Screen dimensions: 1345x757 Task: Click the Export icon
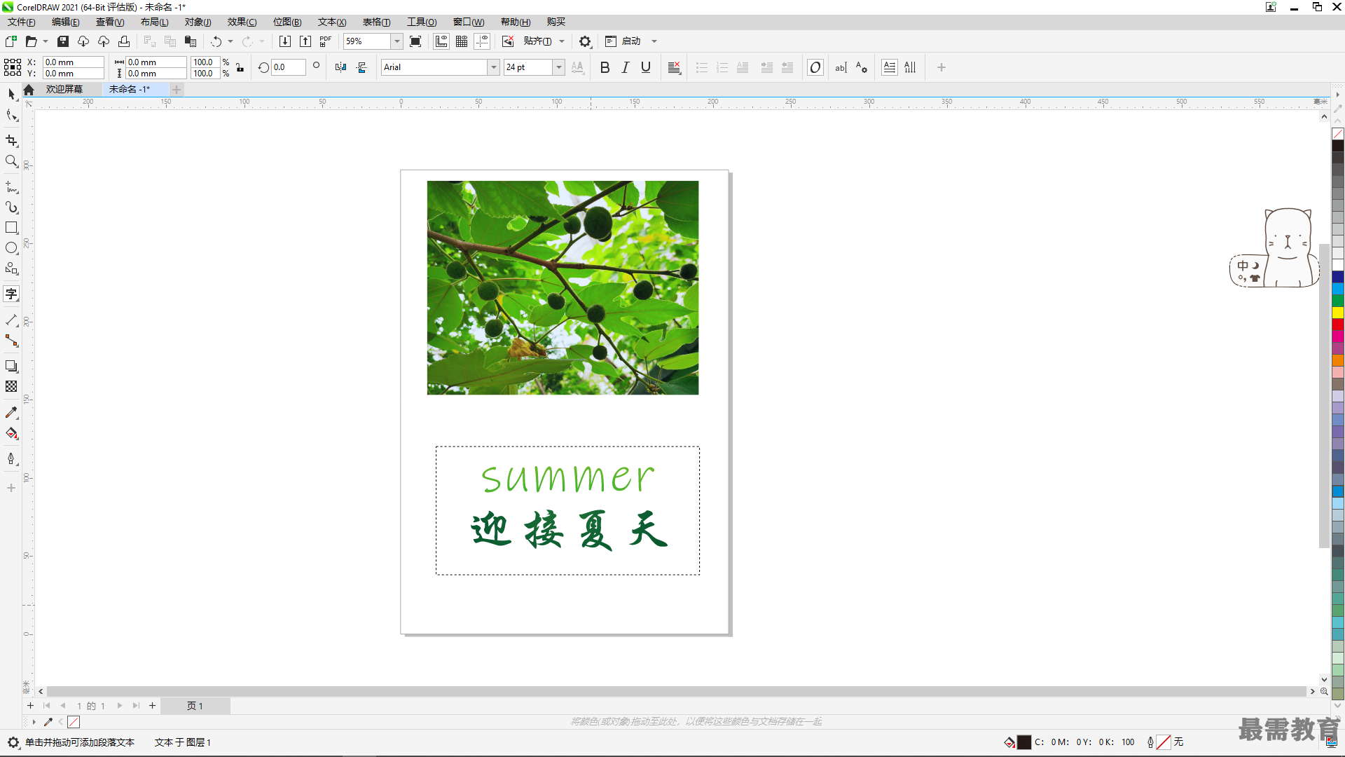pos(305,41)
